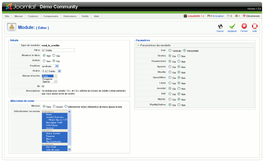Image resolution: width=264 pixels, height=162 pixels.
Task: Set OpenOffice to Oui
Action: click(170, 78)
